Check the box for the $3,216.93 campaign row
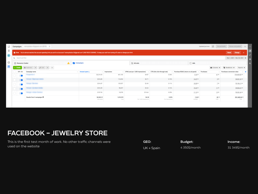This screenshot has height=194, width=258. (x=14, y=76)
